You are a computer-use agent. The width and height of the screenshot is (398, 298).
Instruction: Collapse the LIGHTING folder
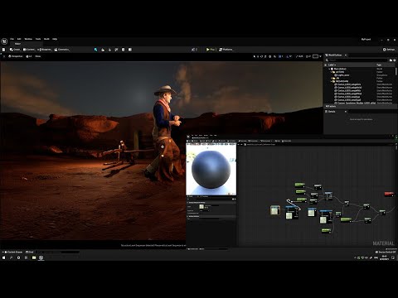tap(332, 72)
